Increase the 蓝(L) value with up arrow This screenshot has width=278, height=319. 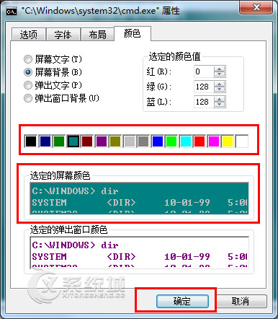pos(220,100)
